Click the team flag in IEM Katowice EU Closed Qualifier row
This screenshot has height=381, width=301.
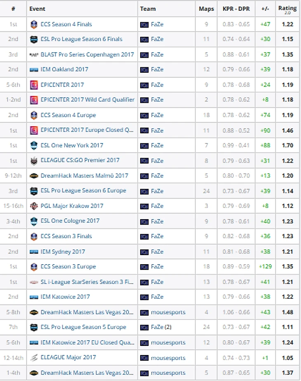(x=144, y=343)
